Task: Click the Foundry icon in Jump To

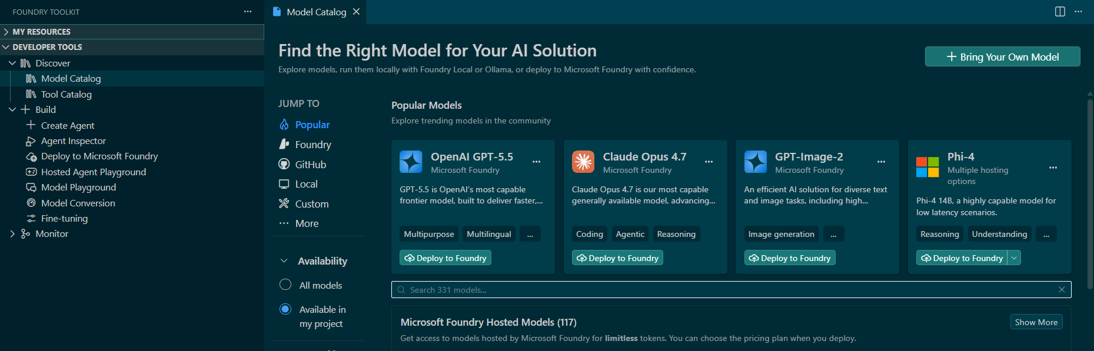Action: pyautogui.click(x=284, y=144)
